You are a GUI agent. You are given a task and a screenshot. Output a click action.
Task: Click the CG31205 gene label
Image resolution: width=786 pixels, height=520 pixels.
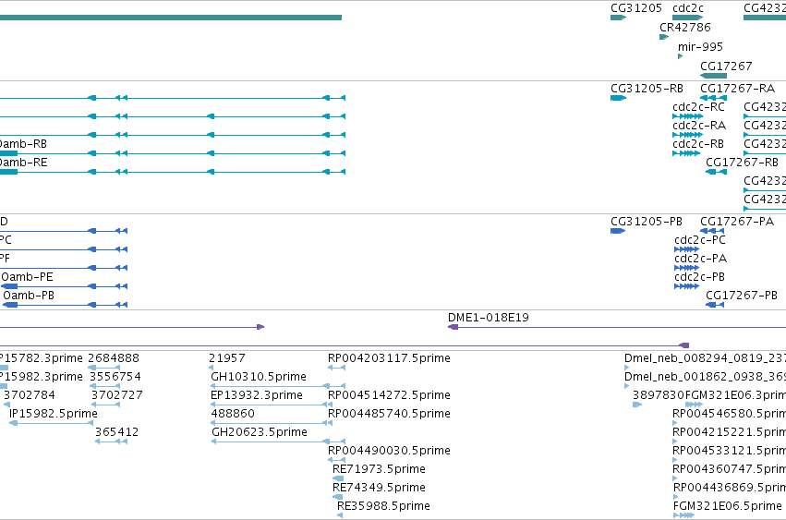pos(636,8)
